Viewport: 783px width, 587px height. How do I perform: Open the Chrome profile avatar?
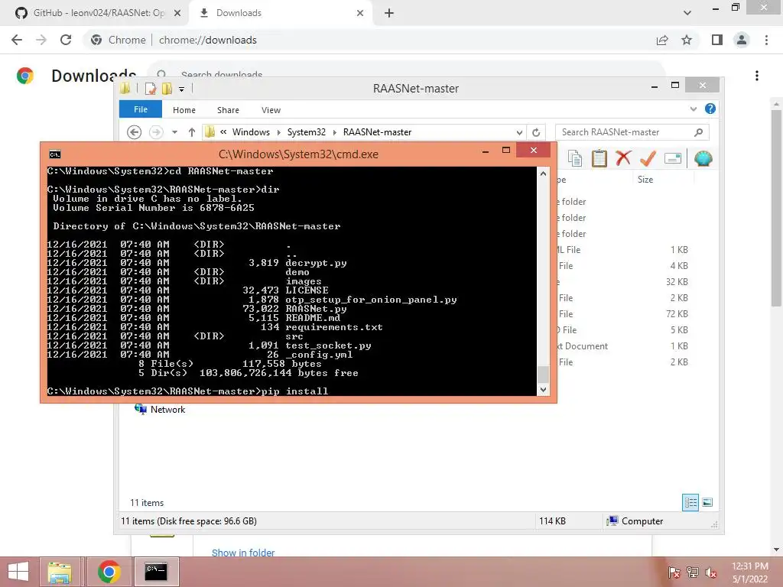click(742, 40)
